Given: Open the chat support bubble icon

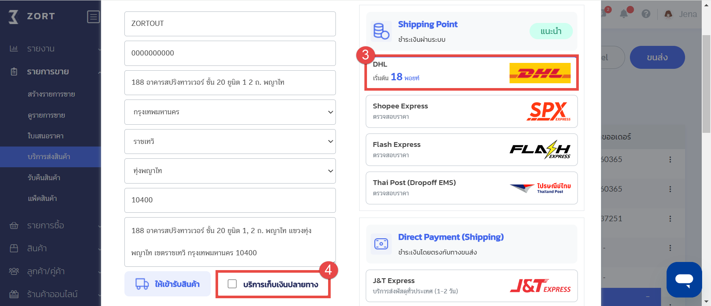Looking at the screenshot, I should (684, 279).
